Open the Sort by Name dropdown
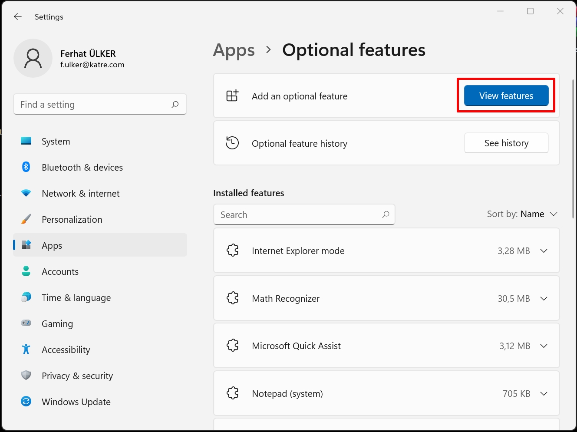Image resolution: width=577 pixels, height=432 pixels. (x=522, y=214)
